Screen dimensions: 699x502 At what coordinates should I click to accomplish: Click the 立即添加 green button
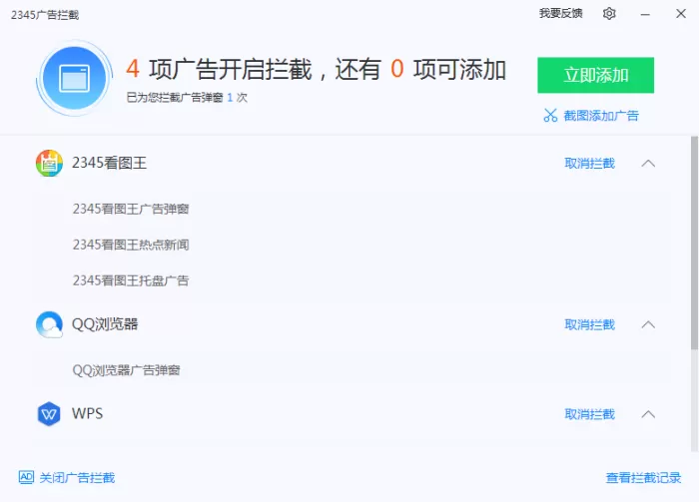pos(595,75)
